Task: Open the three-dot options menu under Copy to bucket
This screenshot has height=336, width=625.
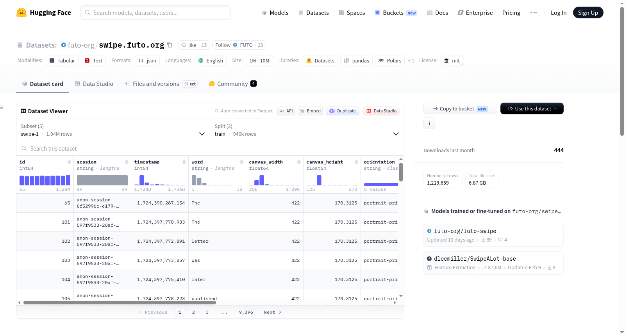Action: (x=429, y=123)
